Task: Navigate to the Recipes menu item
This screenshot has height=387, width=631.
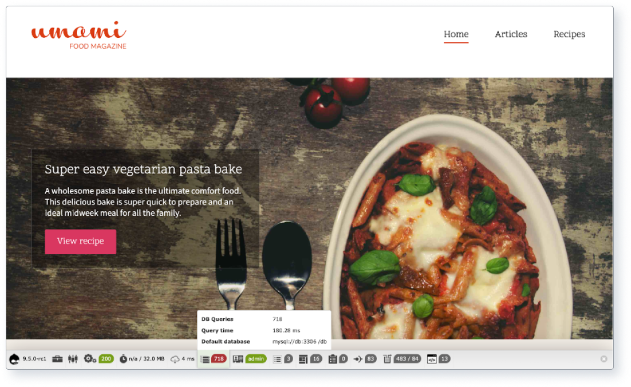Action: click(569, 34)
